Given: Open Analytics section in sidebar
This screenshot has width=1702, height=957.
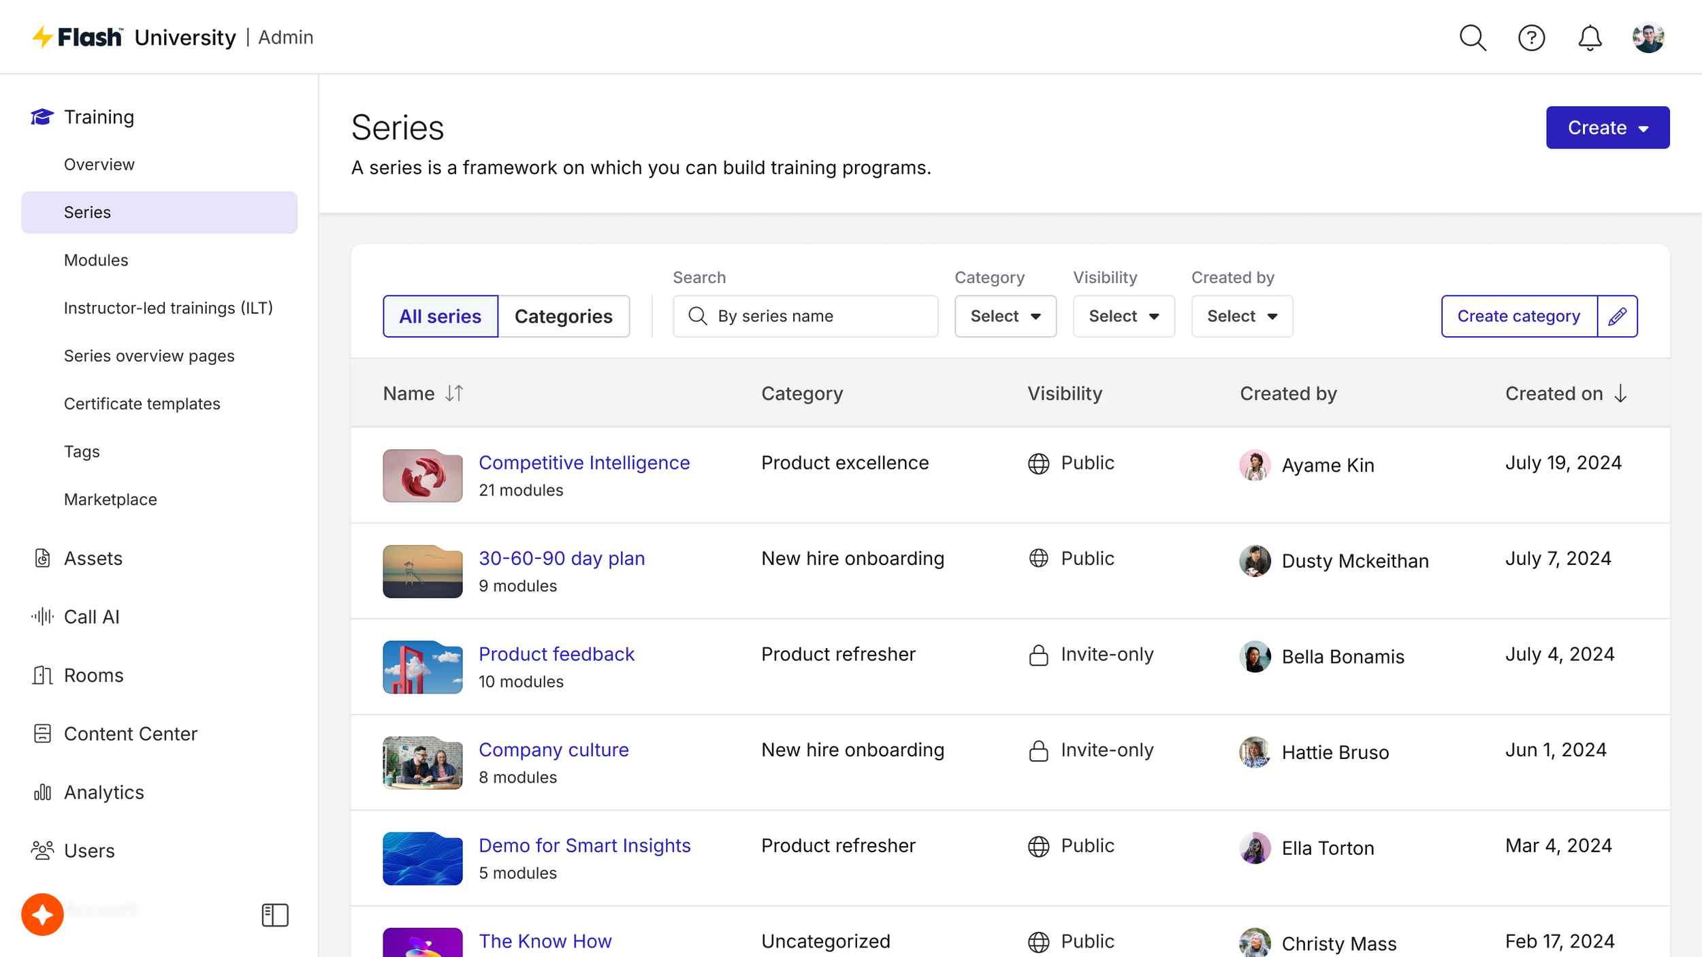Looking at the screenshot, I should pyautogui.click(x=103, y=792).
